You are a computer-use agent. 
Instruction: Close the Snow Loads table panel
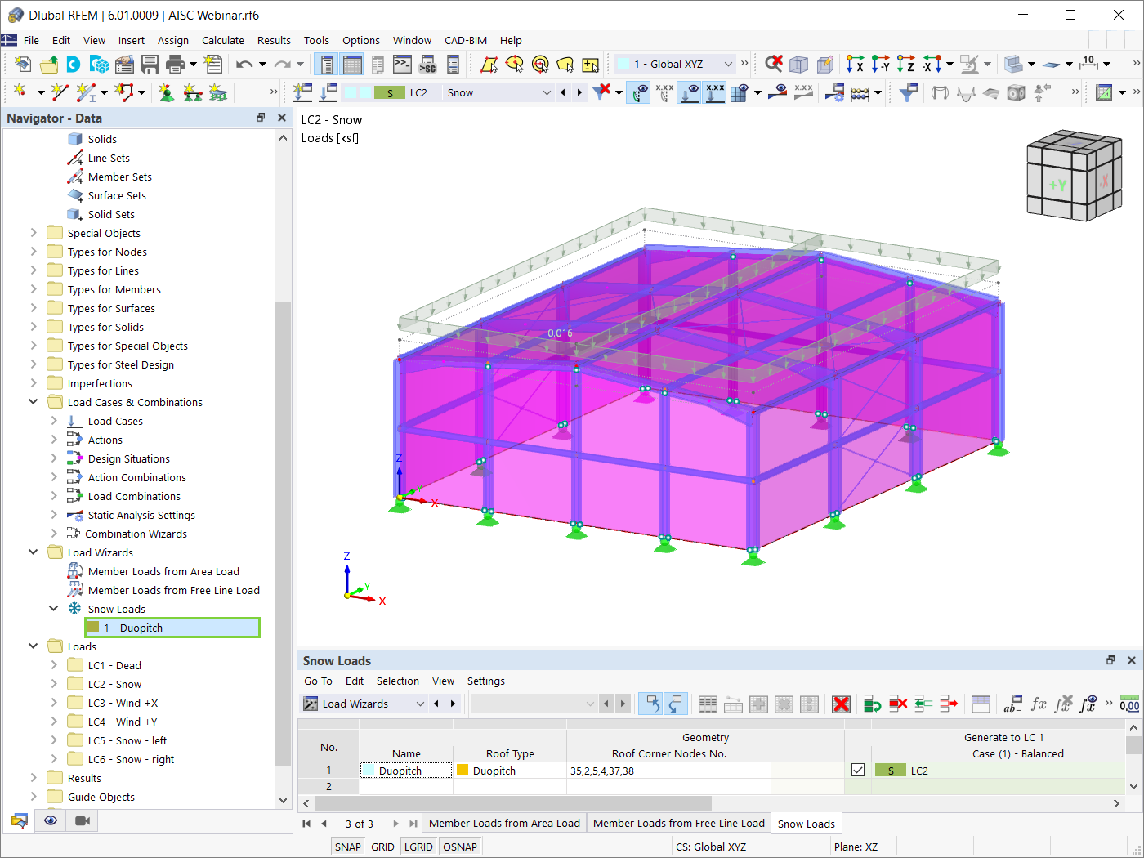pyautogui.click(x=1132, y=660)
